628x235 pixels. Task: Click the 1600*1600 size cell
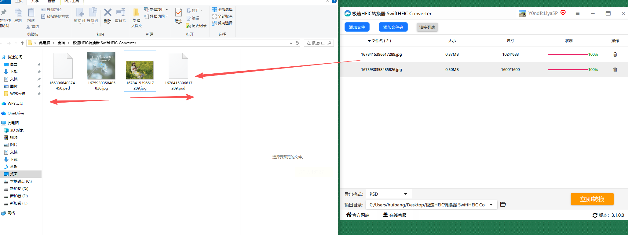tap(510, 70)
